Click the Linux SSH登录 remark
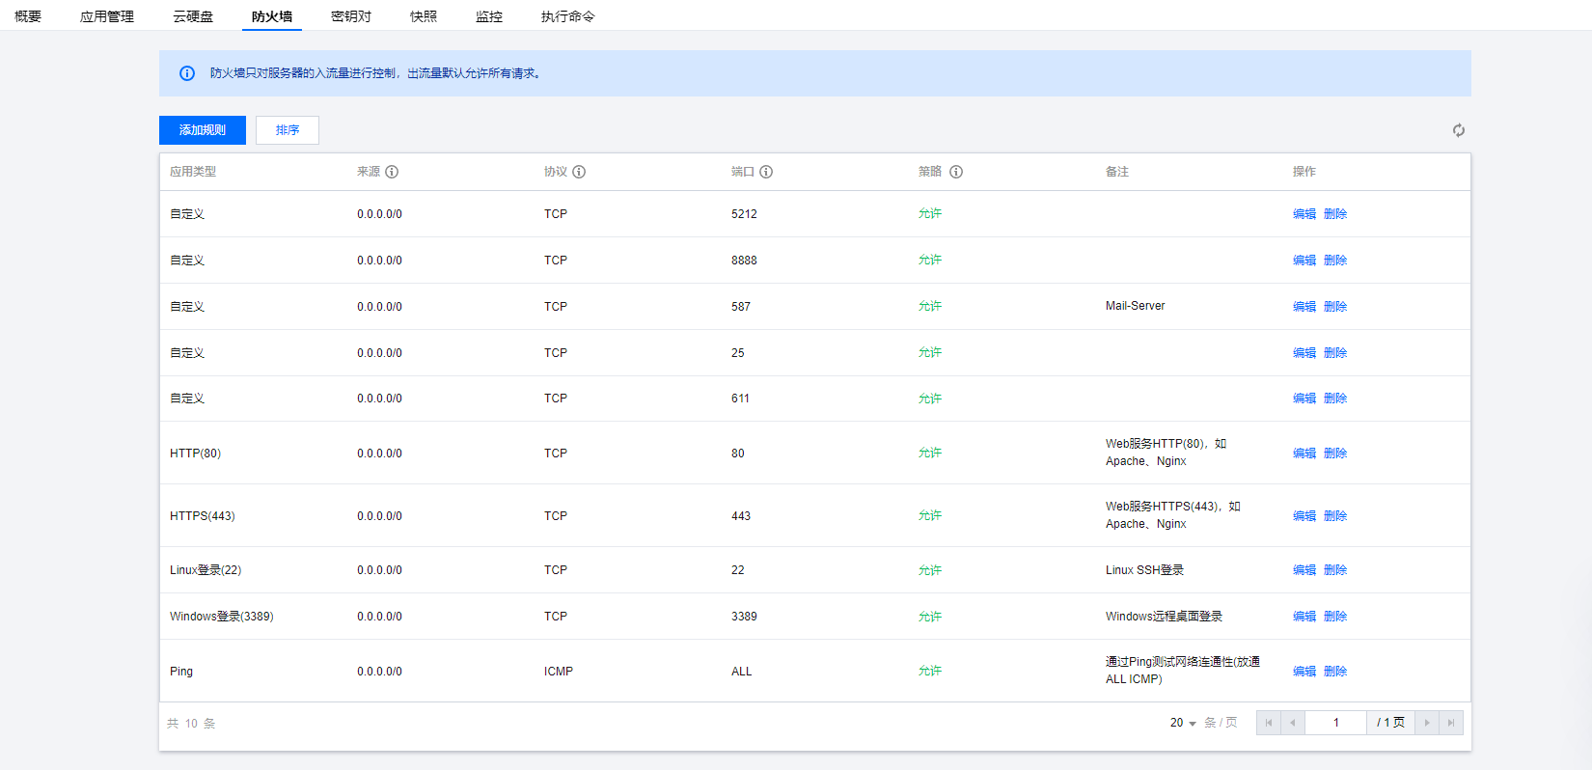The image size is (1592, 770). [1144, 570]
